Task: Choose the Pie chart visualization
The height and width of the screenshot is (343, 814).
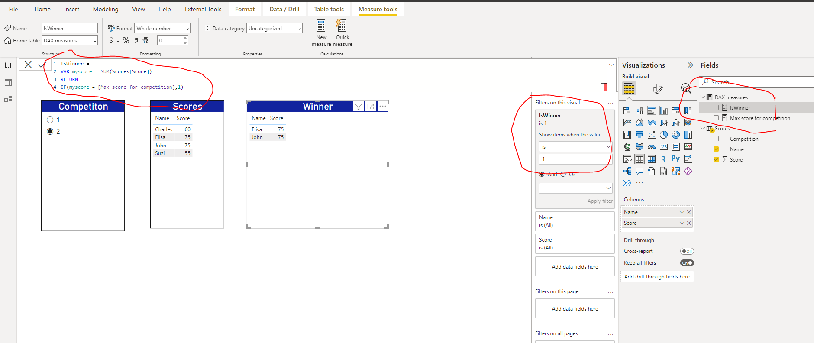Action: [x=664, y=135]
